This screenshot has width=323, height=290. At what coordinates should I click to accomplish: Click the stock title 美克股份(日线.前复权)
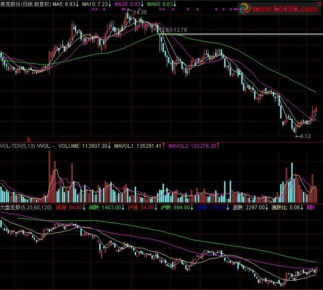[x=26, y=4]
